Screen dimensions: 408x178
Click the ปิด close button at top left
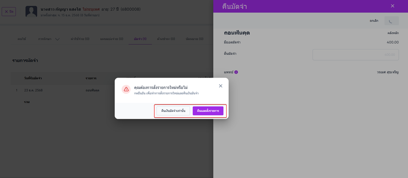click(9, 11)
